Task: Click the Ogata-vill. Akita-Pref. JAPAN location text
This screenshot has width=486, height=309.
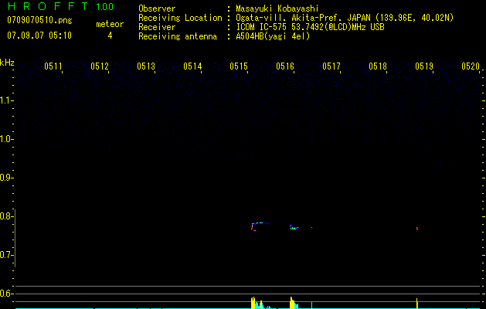Action: click(x=303, y=18)
